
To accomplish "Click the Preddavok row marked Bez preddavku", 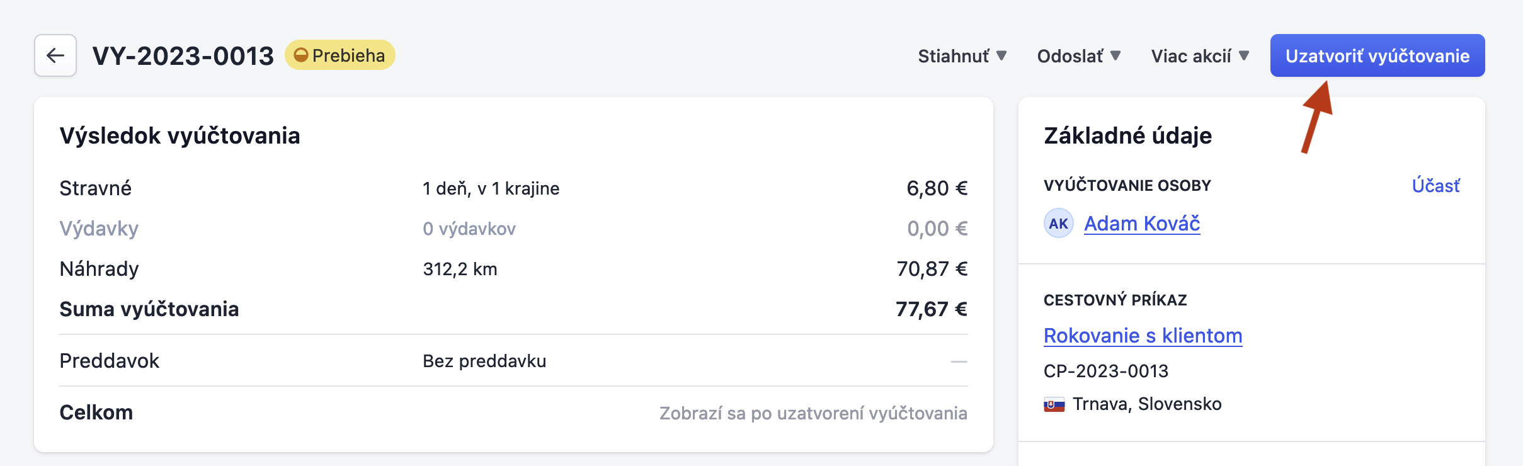I will click(x=109, y=360).
